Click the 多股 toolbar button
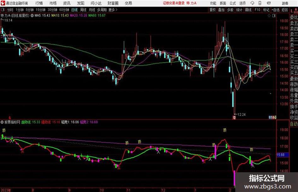This screenshot has height=192, width=298. (x=230, y=10)
